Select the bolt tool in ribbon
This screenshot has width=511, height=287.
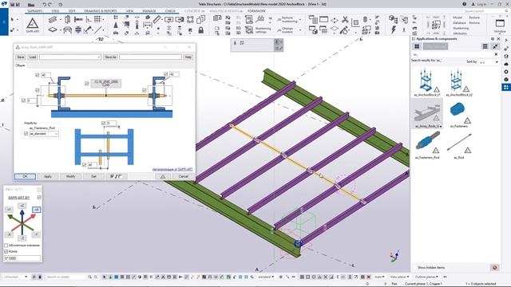click(x=78, y=19)
